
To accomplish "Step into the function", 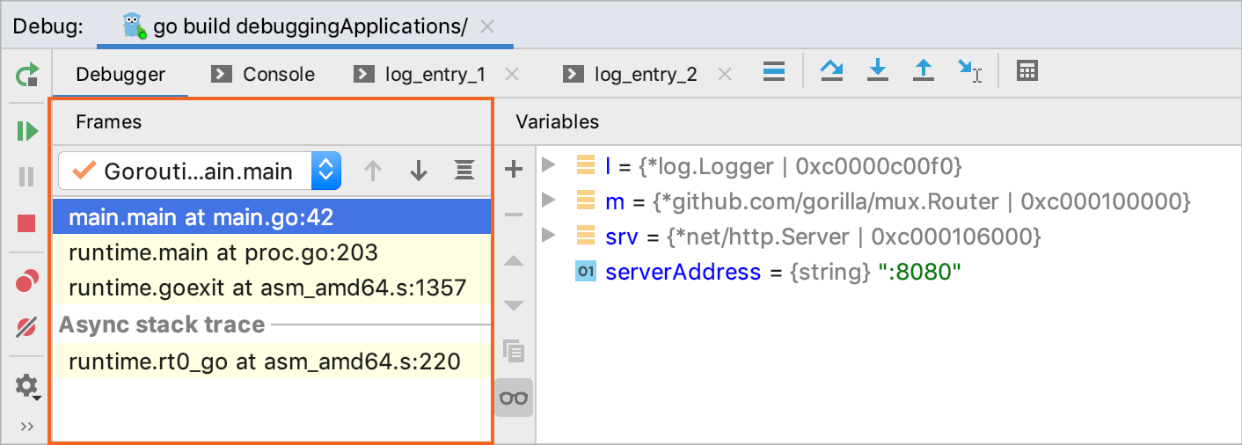I will [877, 71].
